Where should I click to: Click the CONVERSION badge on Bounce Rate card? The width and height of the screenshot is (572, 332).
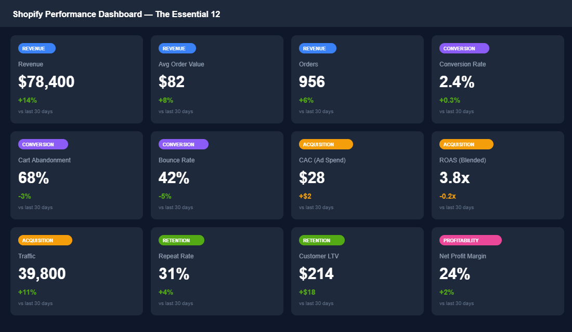click(184, 145)
